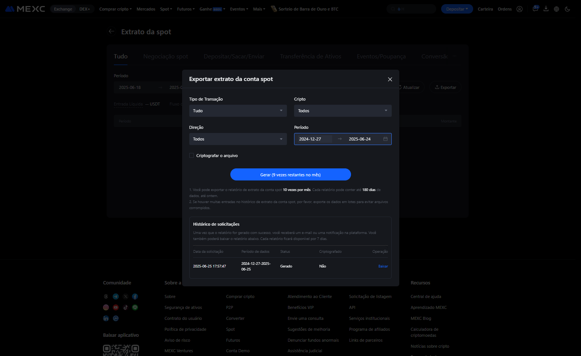Open Sorteio de Barra de Ouro e BTC promo
This screenshot has width=581, height=356.
[305, 9]
